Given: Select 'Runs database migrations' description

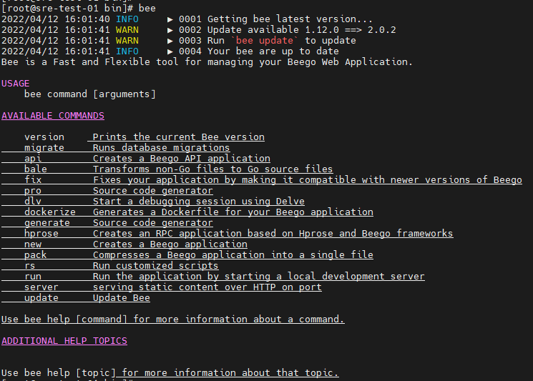Looking at the screenshot, I should [161, 148].
